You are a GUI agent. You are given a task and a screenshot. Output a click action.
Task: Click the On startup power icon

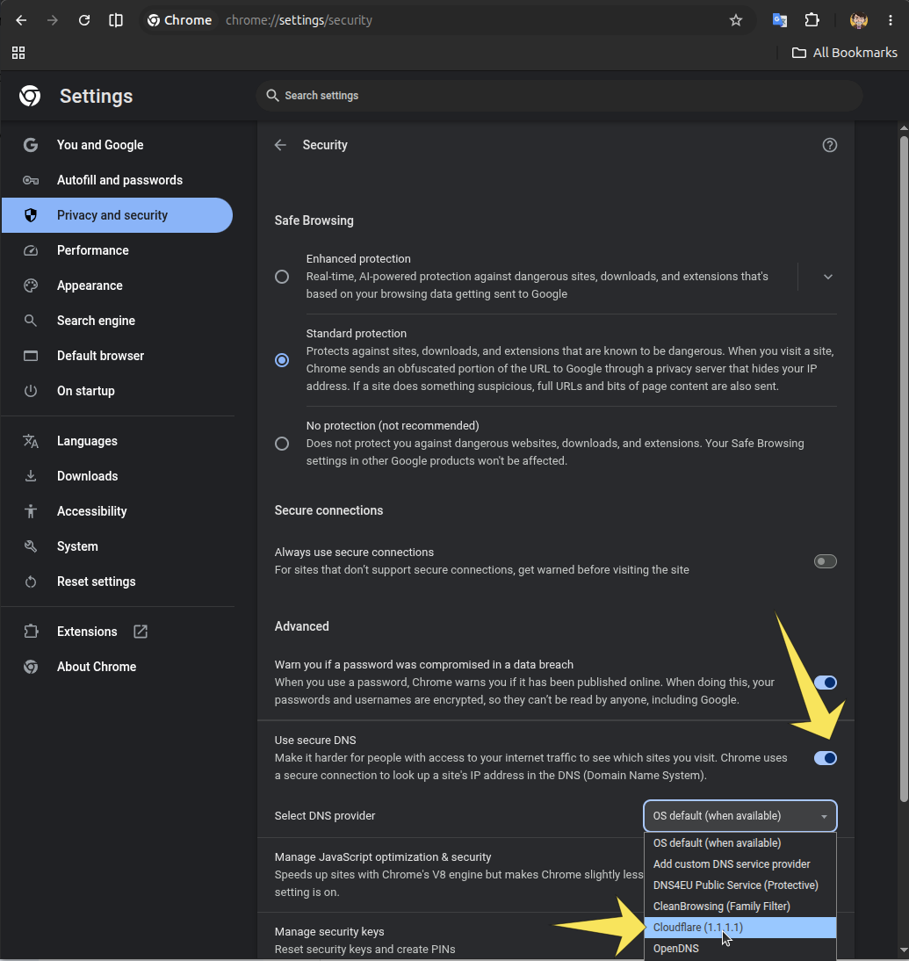coord(31,390)
